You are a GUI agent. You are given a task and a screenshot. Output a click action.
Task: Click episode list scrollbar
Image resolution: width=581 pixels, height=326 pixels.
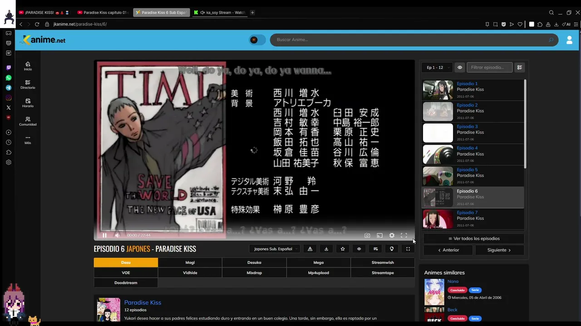click(525, 123)
